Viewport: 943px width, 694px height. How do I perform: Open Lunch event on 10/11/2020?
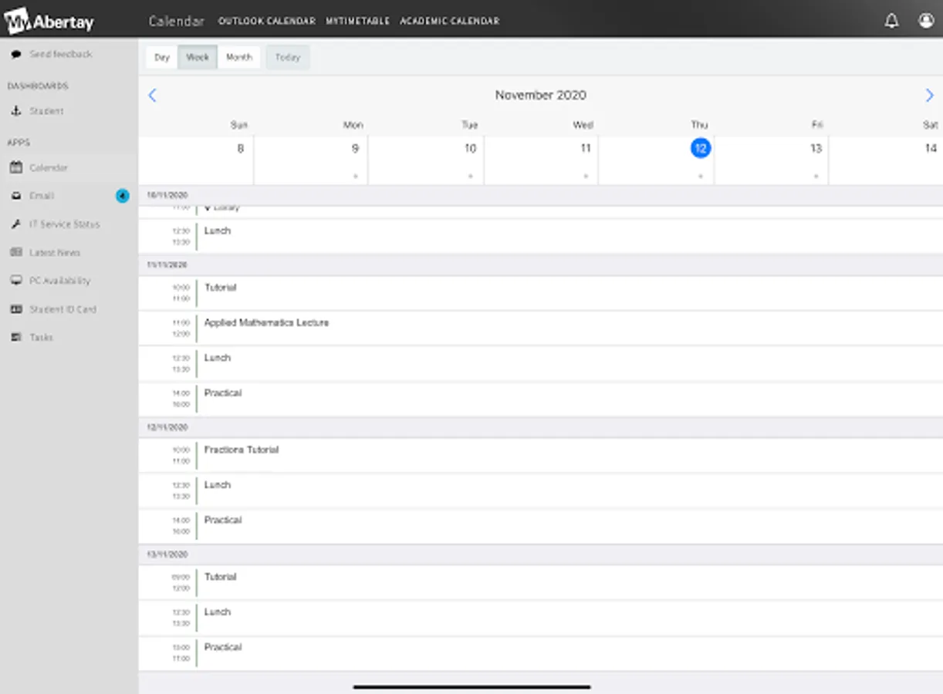click(x=540, y=237)
